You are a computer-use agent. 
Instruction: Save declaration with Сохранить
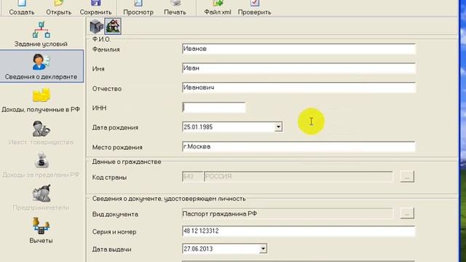tap(95, 8)
